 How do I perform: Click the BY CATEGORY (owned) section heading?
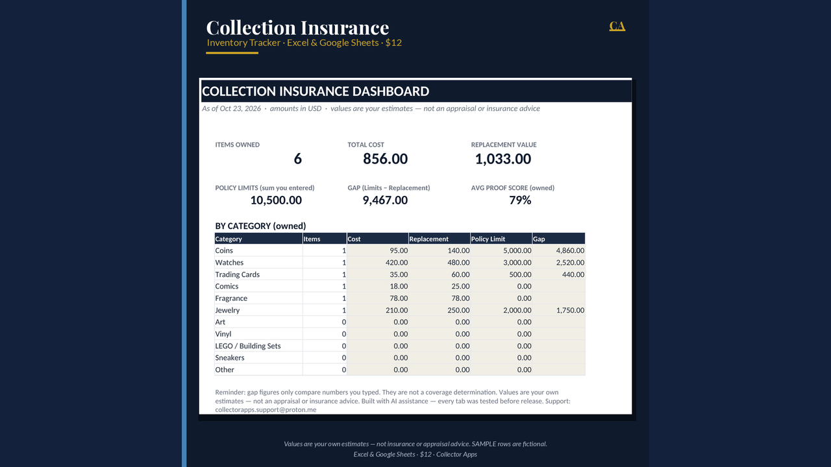pyautogui.click(x=260, y=226)
